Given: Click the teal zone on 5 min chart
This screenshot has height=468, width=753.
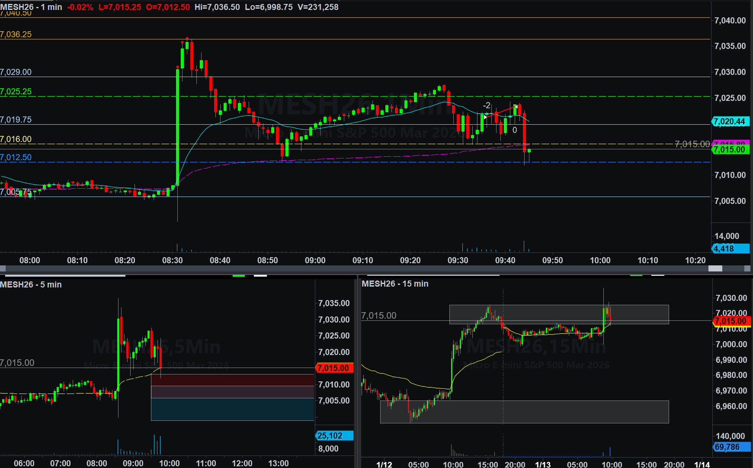Looking at the screenshot, I should [x=232, y=409].
